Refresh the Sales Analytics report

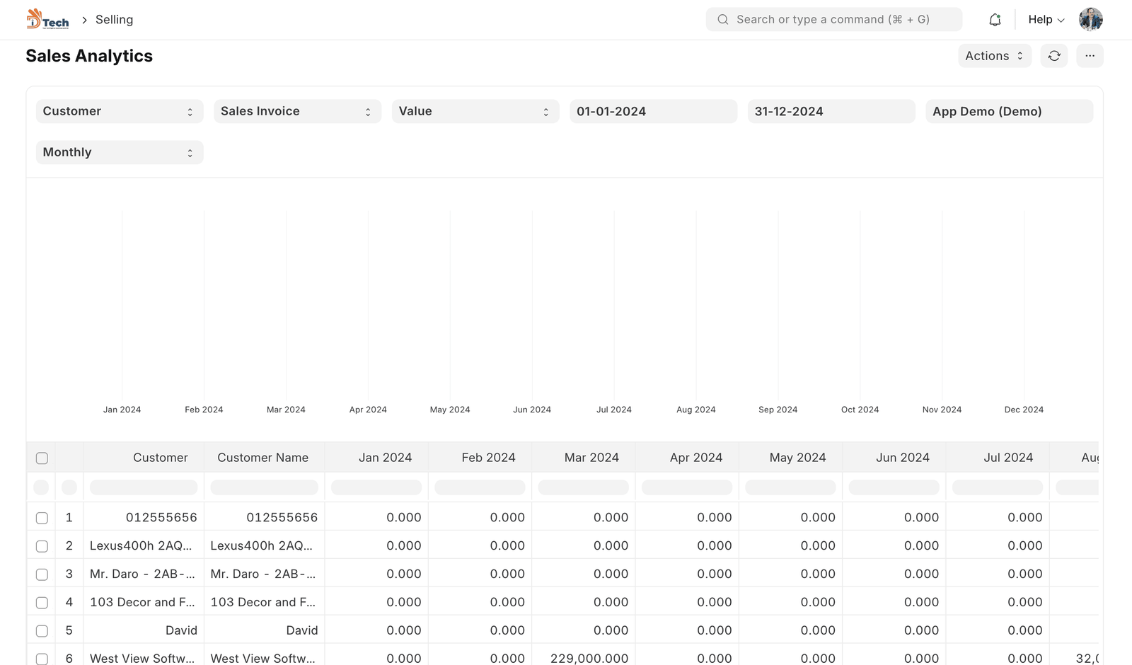(x=1054, y=56)
